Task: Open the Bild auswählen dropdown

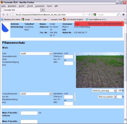Action: tap(107, 97)
